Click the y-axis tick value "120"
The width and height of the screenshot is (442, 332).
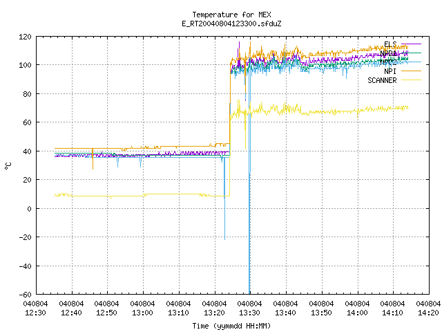[25, 37]
